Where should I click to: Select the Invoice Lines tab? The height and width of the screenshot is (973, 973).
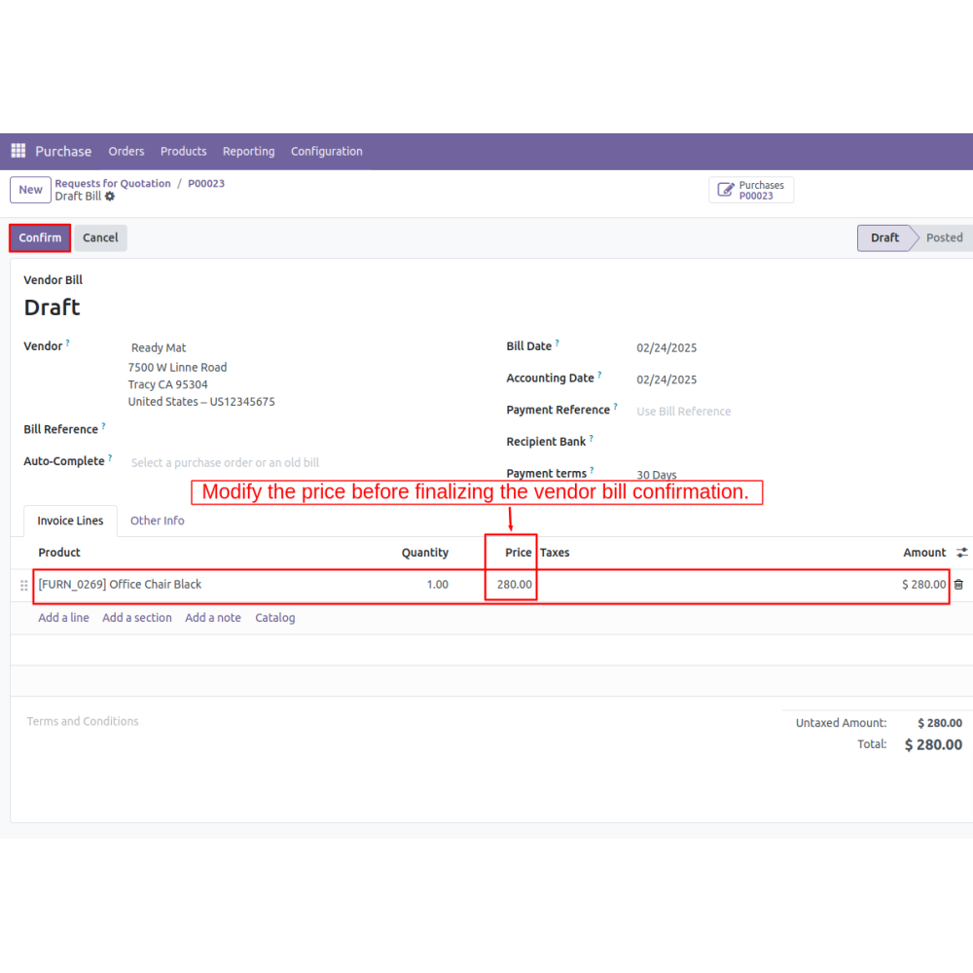point(70,521)
